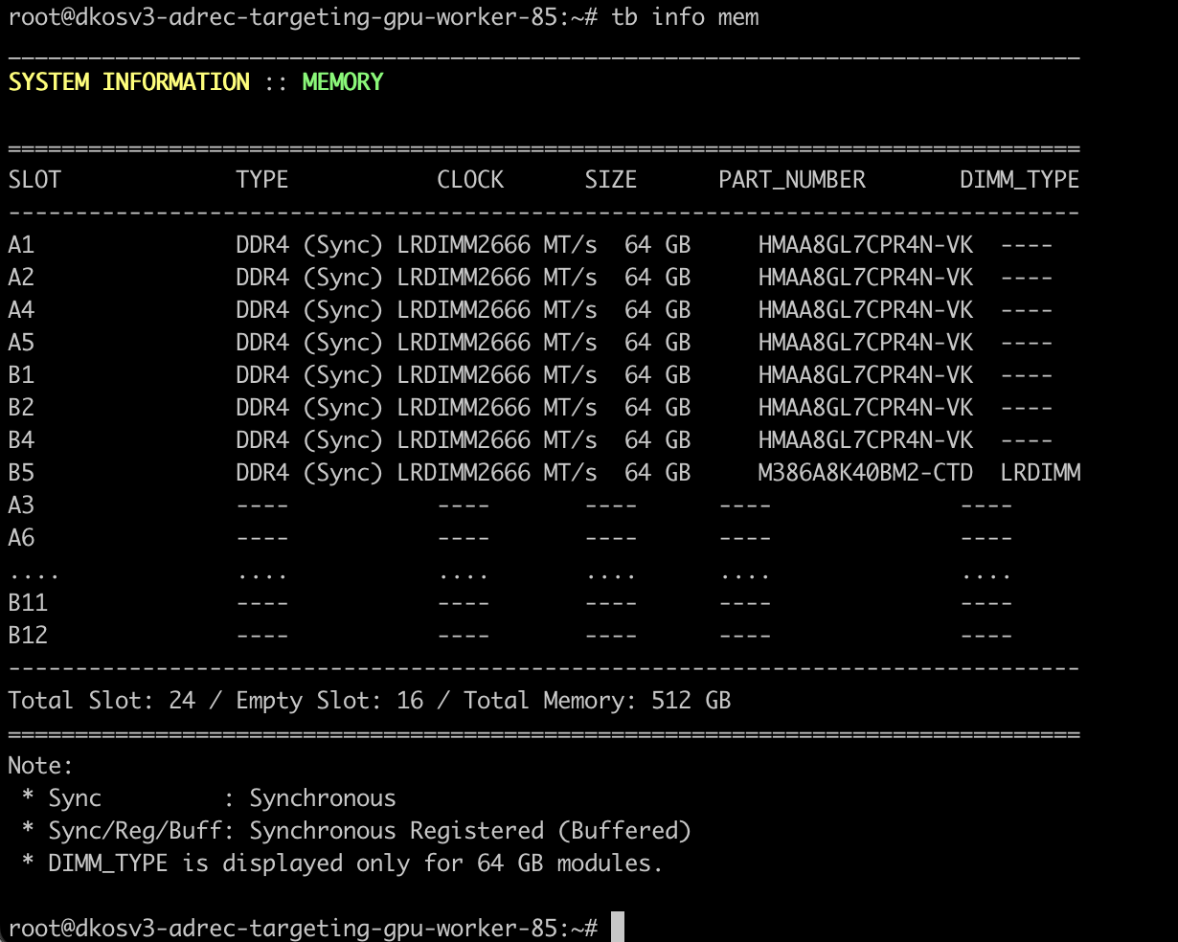Click 'Total Slot: 24' summary text
The width and height of the screenshot is (1178, 942).
102,701
